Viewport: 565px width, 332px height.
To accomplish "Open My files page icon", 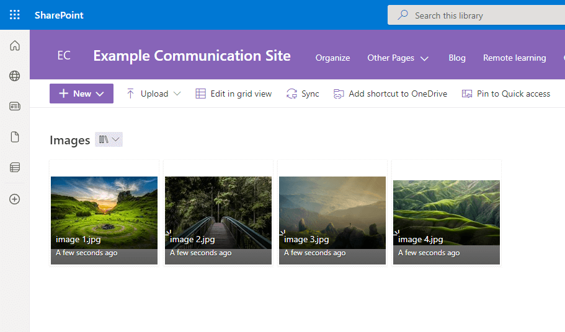I will click(x=15, y=137).
